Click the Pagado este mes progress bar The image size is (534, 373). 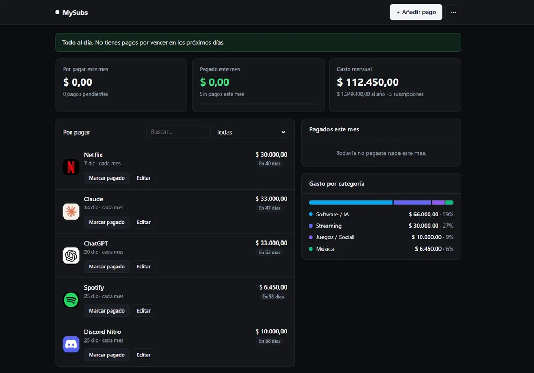(258, 104)
